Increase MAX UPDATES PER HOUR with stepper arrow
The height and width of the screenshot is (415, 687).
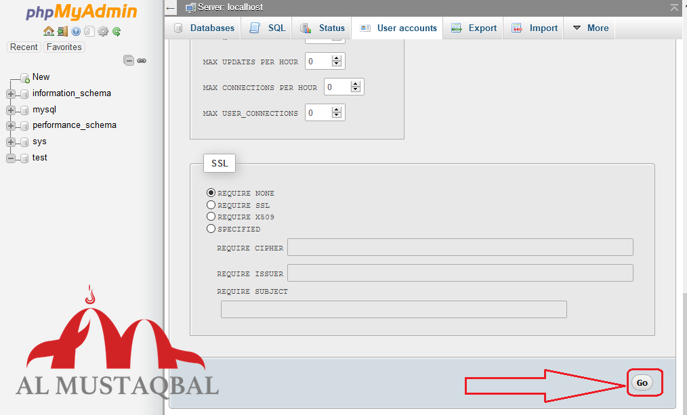pyautogui.click(x=335, y=58)
